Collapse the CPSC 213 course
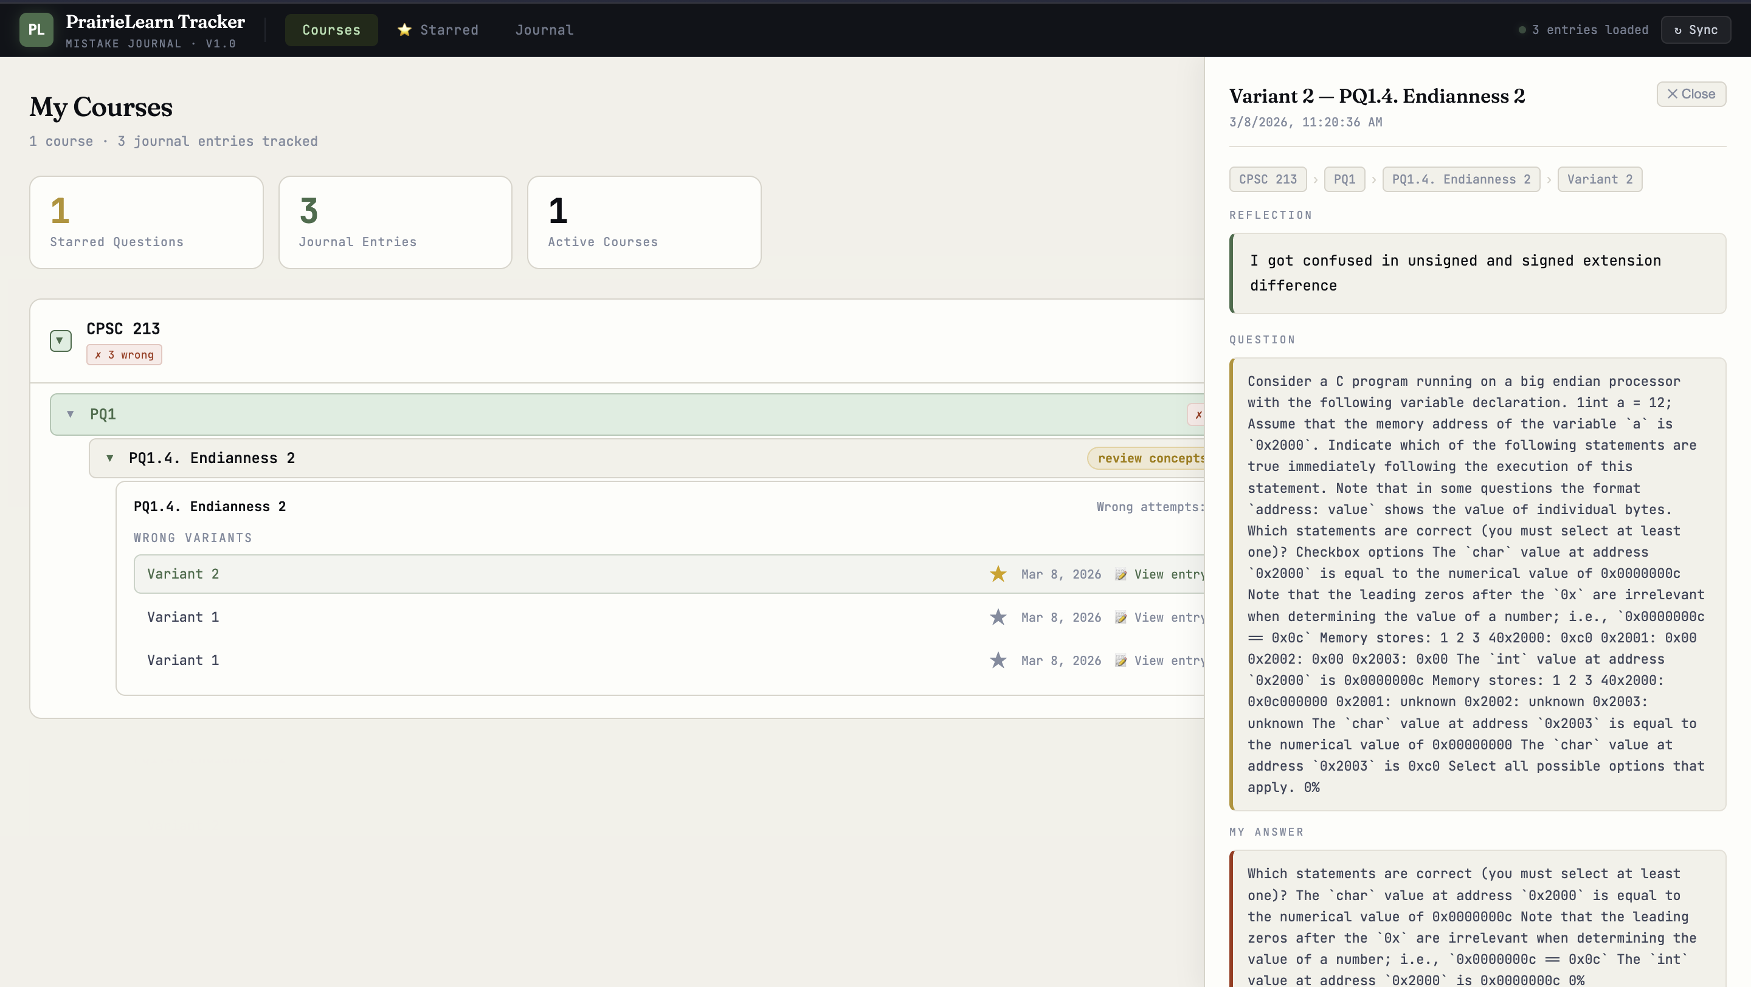1751x987 pixels. [x=61, y=340]
